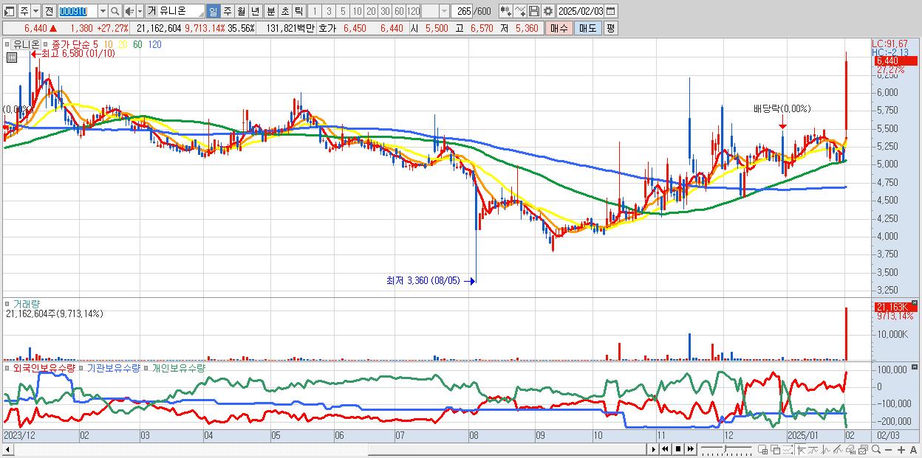922x458 pixels.
Task: Click the dotted chart compare icon
Action: (788, 449)
